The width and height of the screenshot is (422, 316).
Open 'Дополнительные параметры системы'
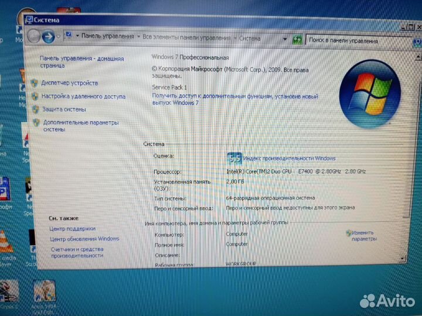click(81, 126)
